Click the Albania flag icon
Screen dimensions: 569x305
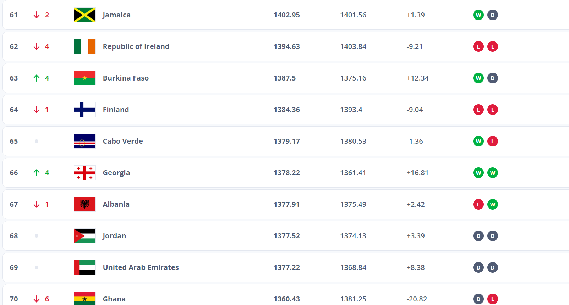click(85, 204)
